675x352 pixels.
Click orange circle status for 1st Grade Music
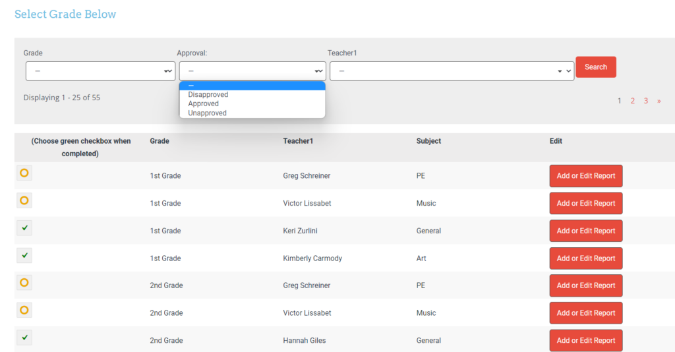click(24, 200)
